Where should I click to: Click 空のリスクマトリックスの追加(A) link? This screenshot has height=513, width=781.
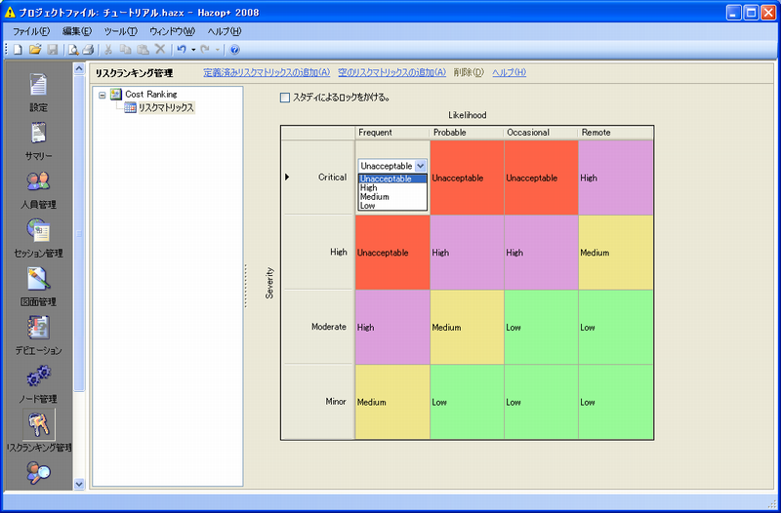coord(392,72)
